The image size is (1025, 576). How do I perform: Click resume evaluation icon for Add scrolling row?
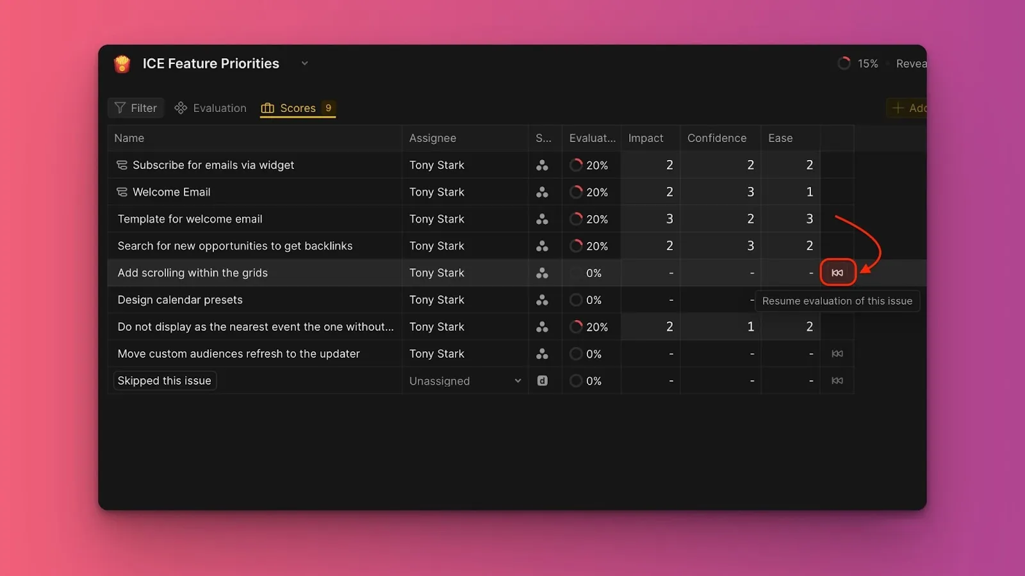[x=837, y=273]
